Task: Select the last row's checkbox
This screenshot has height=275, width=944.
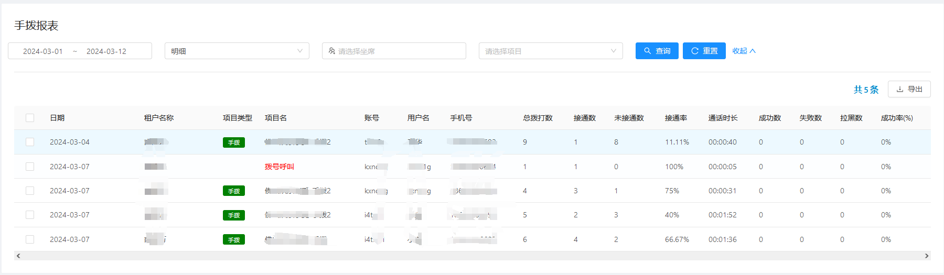Action: [x=30, y=239]
